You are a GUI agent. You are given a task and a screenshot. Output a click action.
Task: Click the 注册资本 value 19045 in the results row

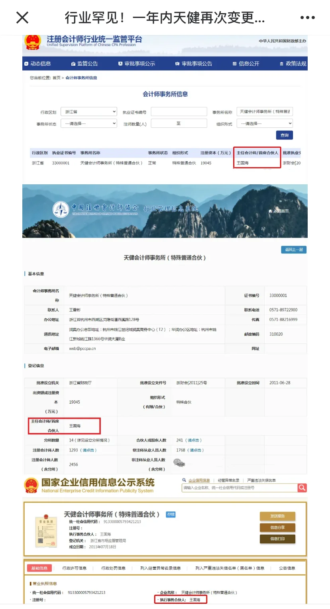point(206,163)
